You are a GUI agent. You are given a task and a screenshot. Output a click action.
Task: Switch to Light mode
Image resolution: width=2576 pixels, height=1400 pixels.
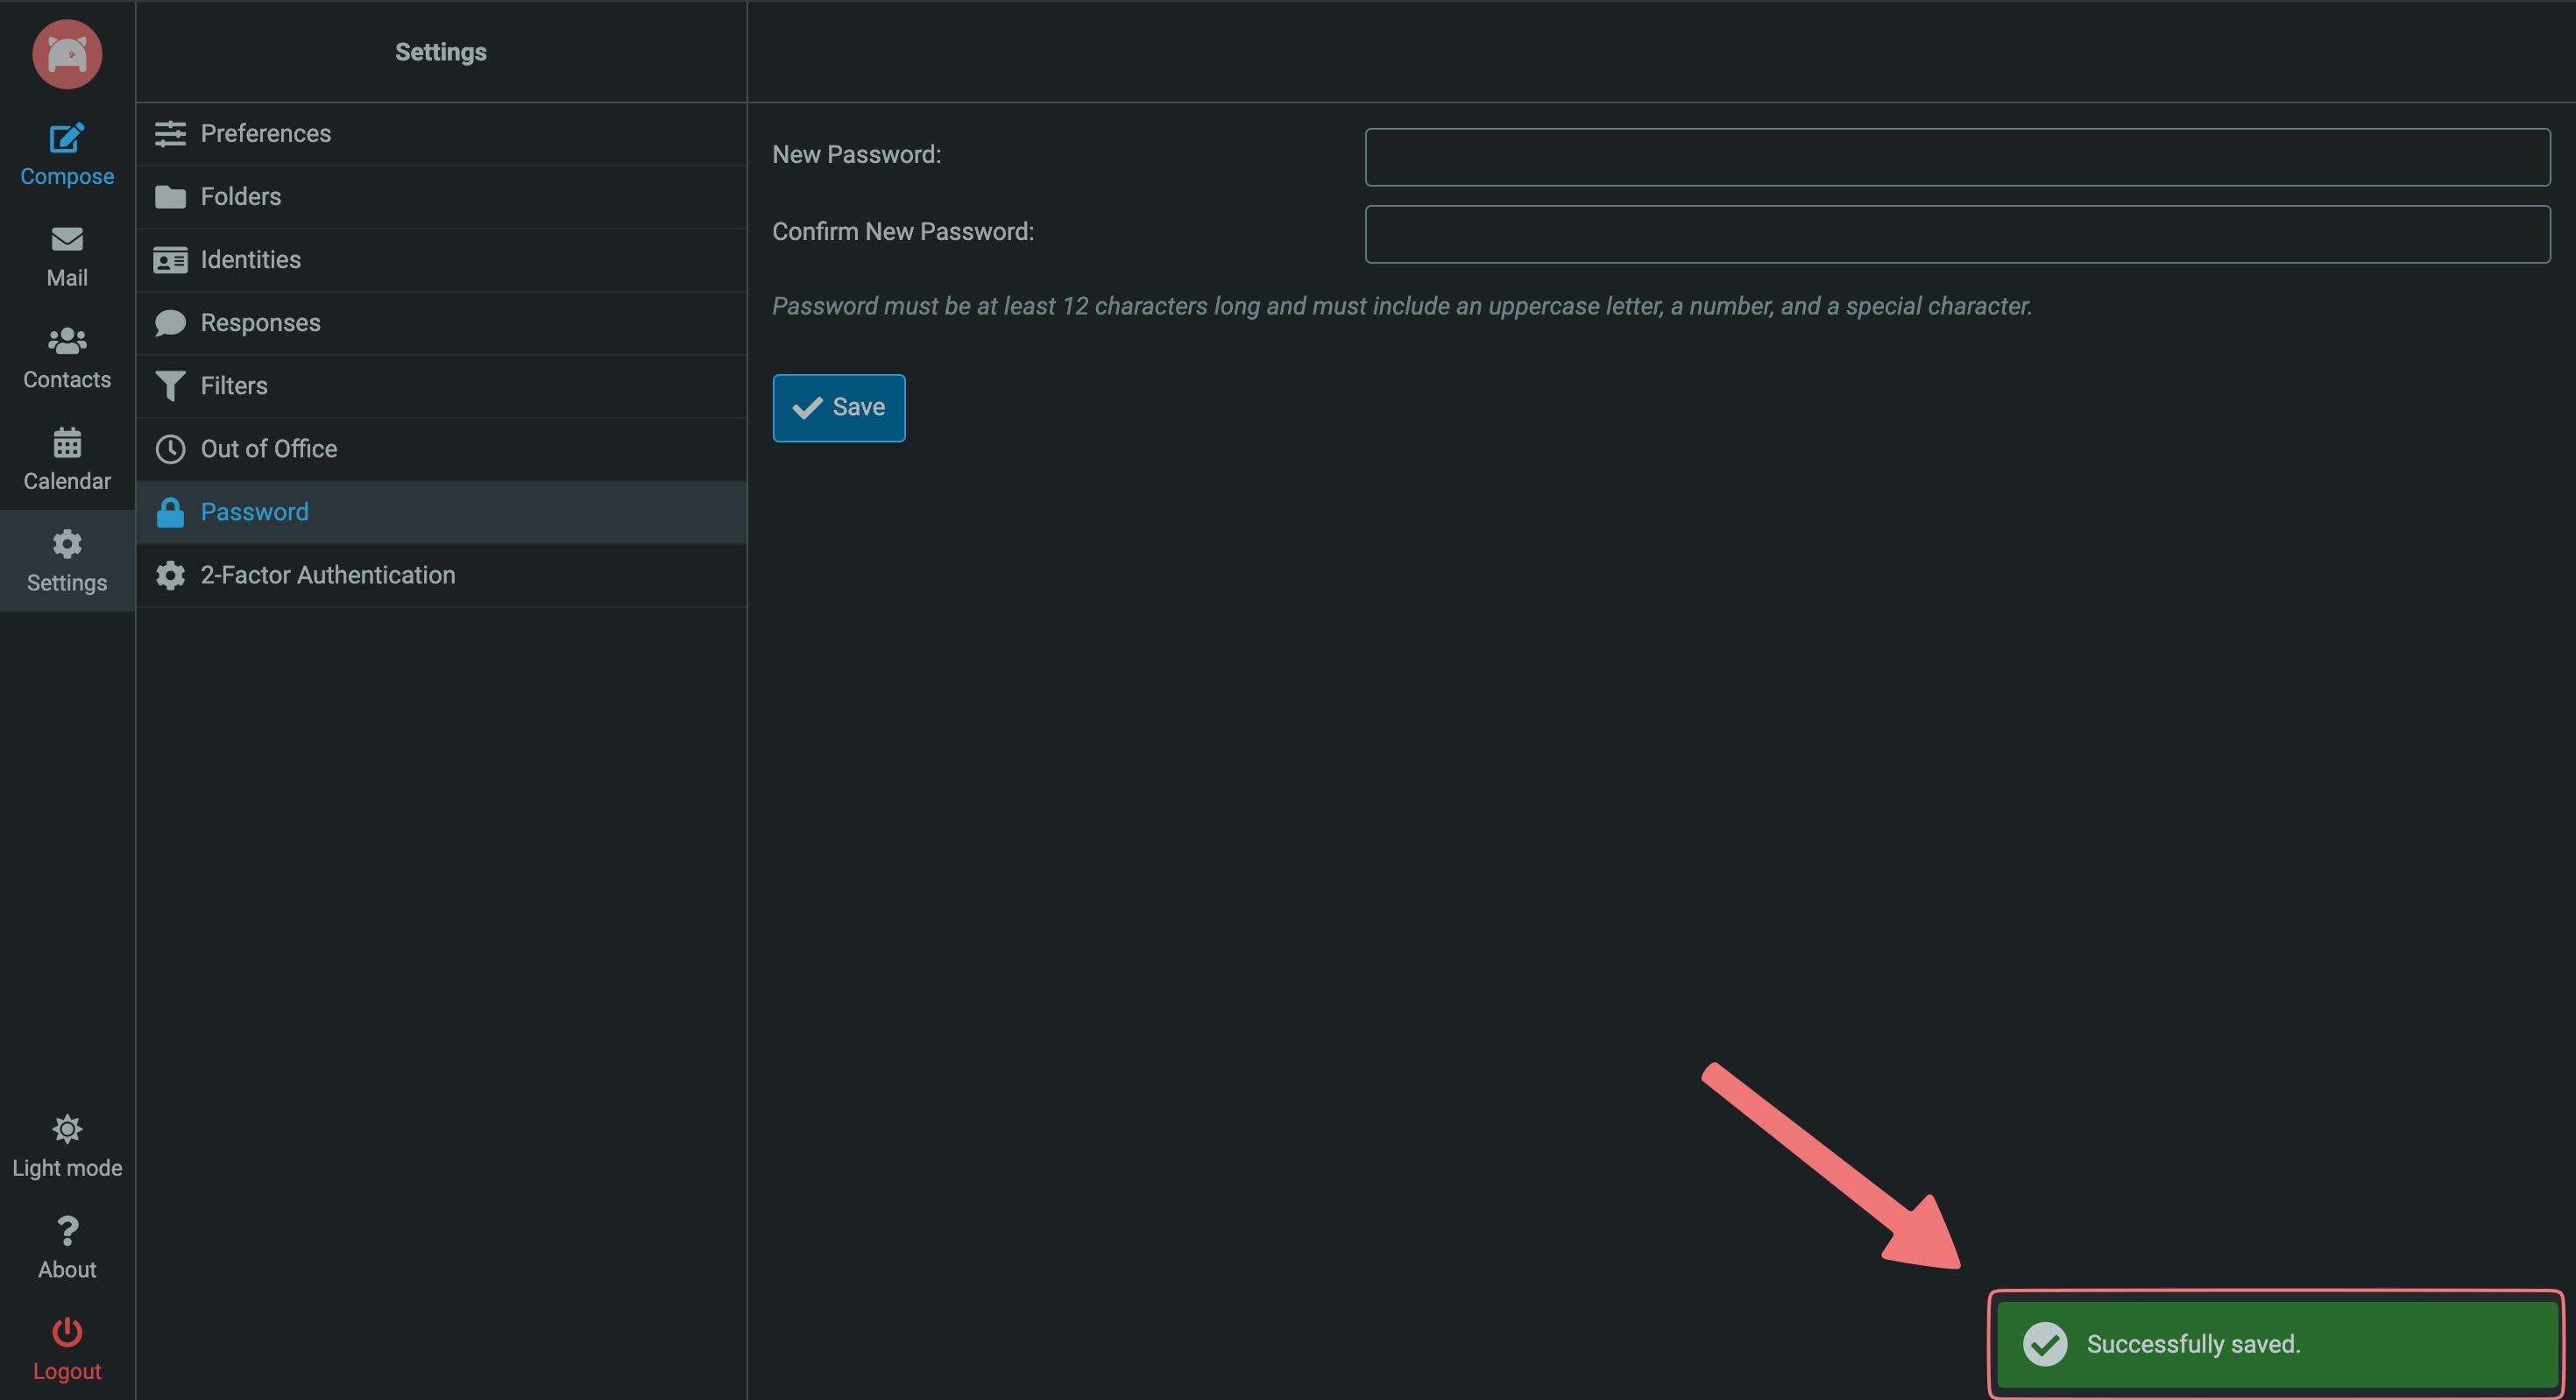(67, 1146)
